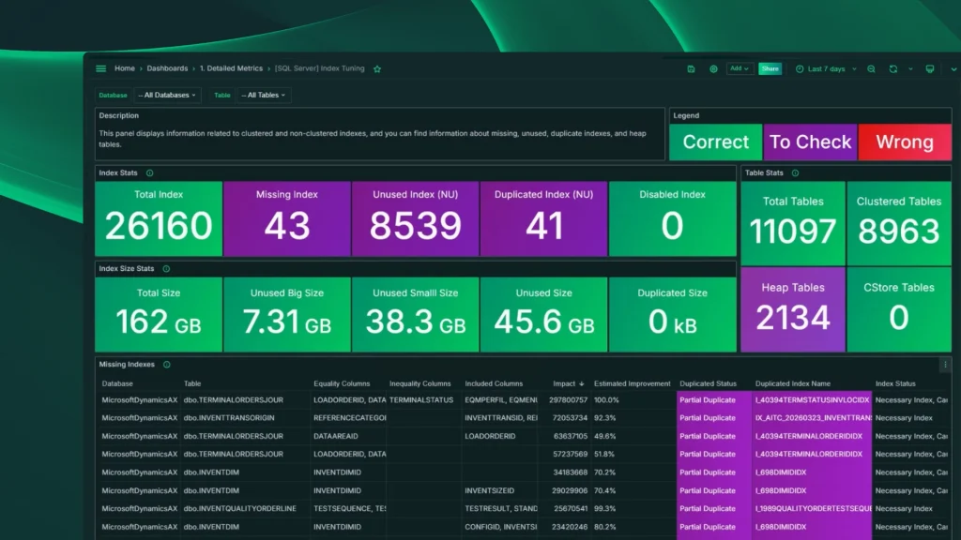Open Dashboards breadcrumb link
This screenshot has height=540, width=961.
tap(167, 68)
